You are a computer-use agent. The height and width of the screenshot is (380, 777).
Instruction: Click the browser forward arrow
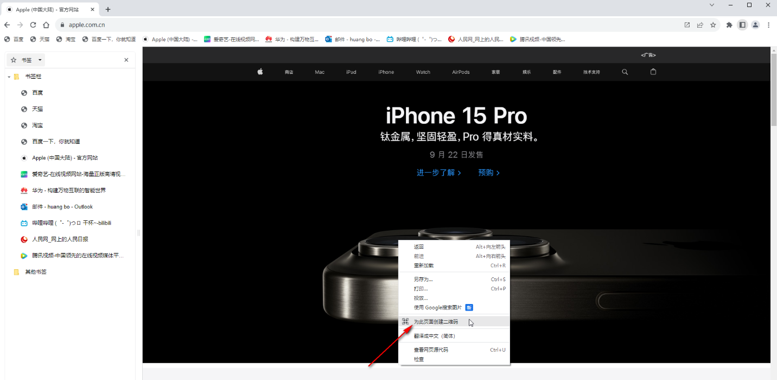(20, 25)
